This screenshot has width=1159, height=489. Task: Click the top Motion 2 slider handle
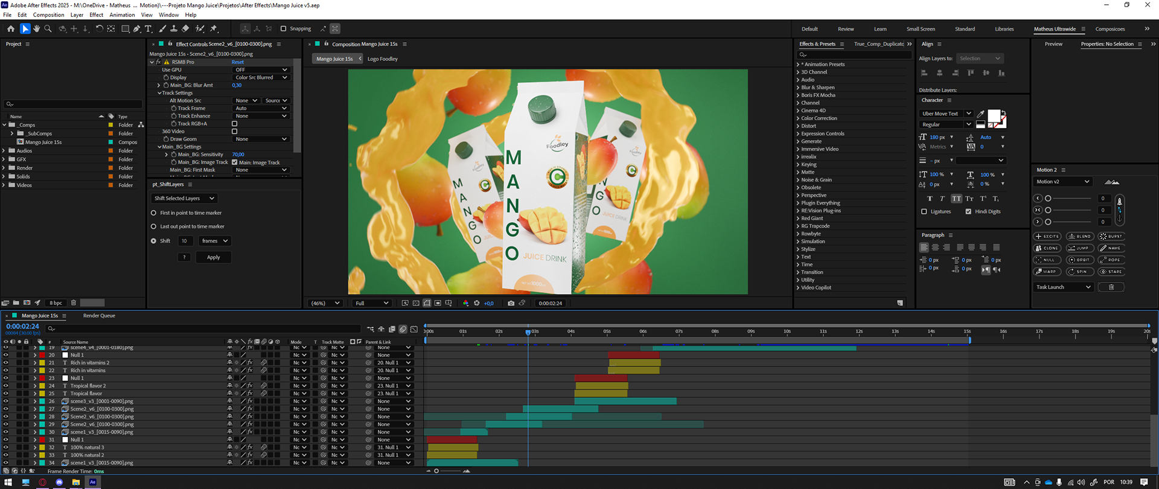[1048, 198]
